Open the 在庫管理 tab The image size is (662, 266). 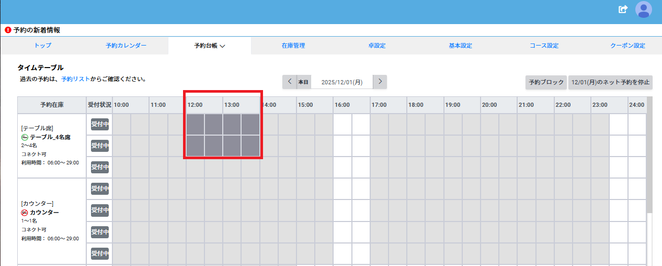(293, 46)
